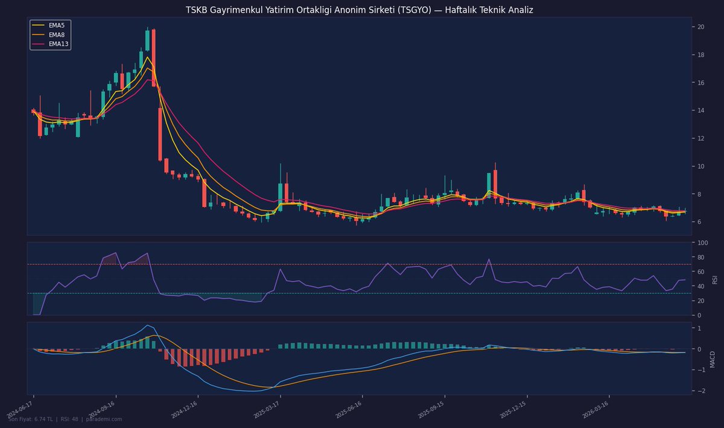
Task: Click the 18 tick on price axis
Action: coord(701,55)
